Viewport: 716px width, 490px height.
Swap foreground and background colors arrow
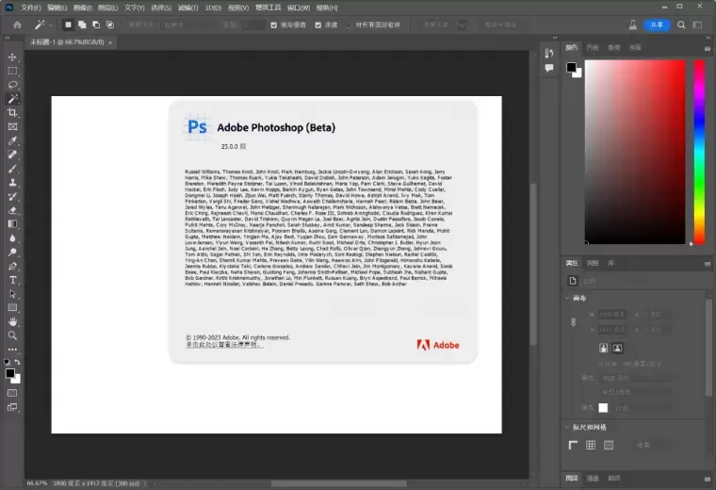[x=17, y=362]
